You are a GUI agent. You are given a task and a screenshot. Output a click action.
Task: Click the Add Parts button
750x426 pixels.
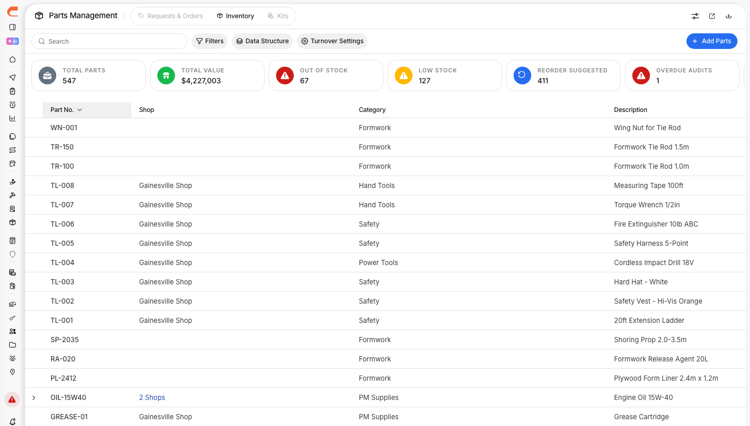[712, 41]
